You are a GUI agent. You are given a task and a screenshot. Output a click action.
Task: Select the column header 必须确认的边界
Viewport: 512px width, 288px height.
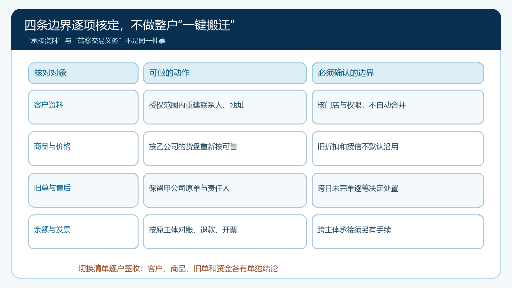point(398,73)
